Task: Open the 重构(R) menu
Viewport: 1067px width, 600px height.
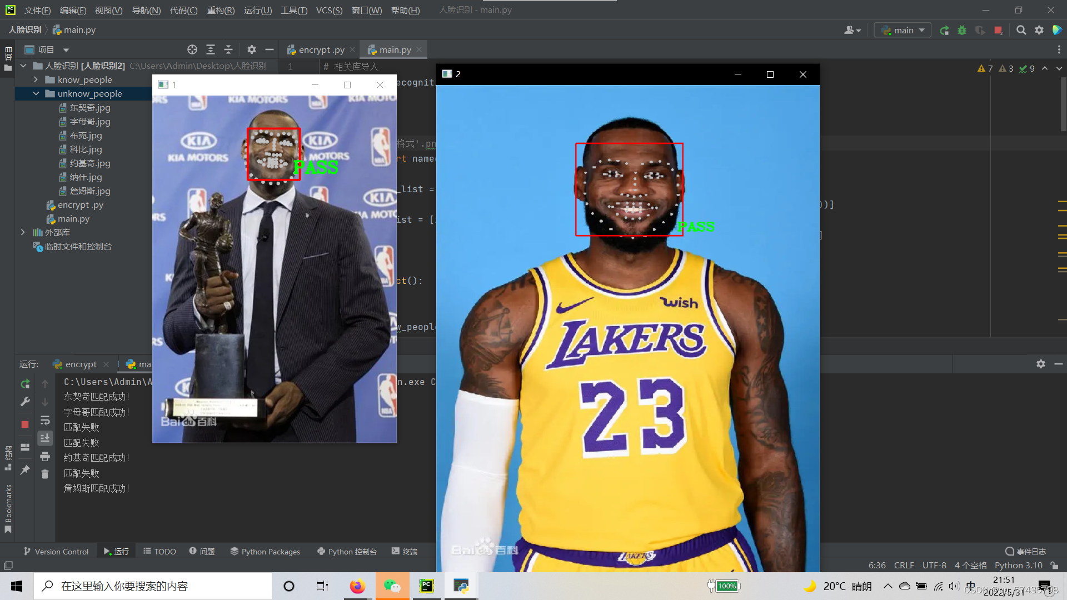Action: click(x=221, y=10)
